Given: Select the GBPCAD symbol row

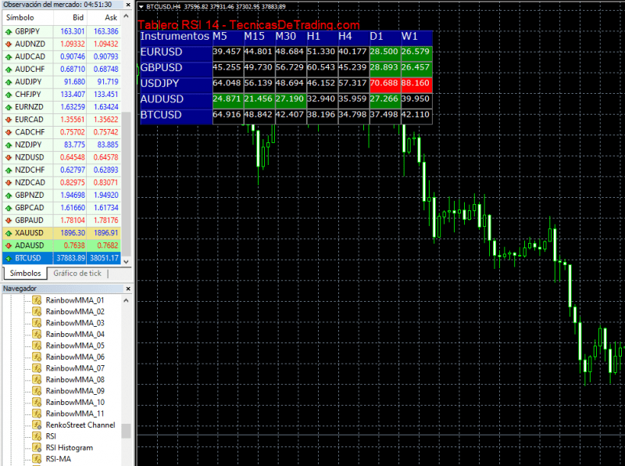Looking at the screenshot, I should (62, 208).
